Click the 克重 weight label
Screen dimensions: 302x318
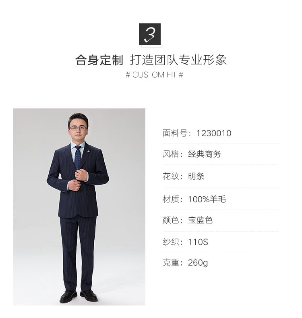tap(170, 263)
